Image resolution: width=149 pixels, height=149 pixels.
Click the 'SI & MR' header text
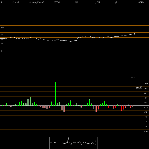pos(16,2)
